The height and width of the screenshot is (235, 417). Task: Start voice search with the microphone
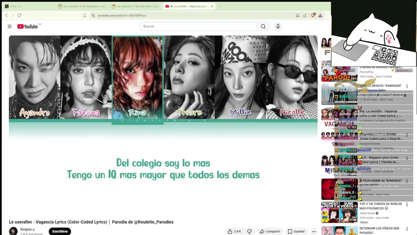[x=278, y=26]
